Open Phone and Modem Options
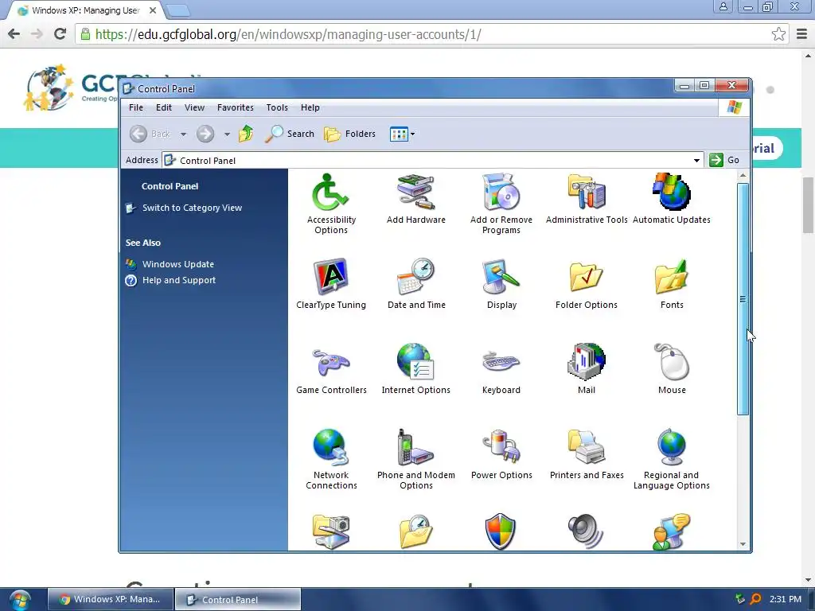This screenshot has width=815, height=611. tap(415, 459)
